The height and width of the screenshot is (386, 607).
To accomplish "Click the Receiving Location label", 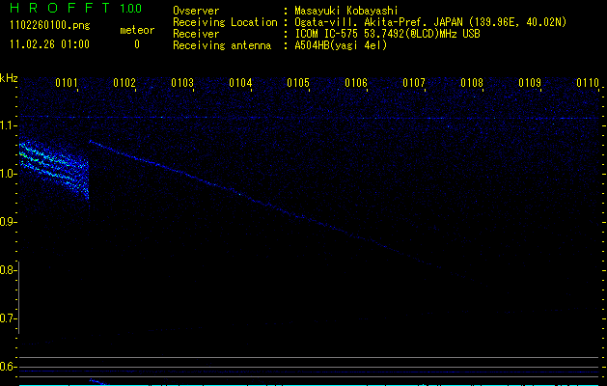I will [225, 22].
